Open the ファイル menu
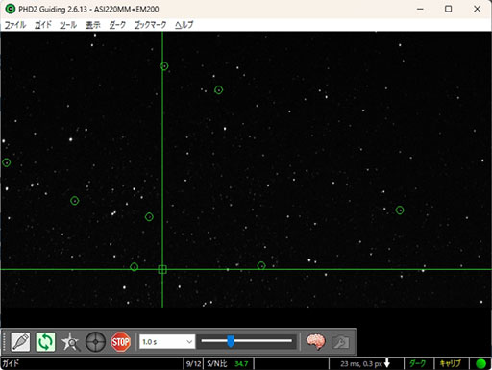 15,25
